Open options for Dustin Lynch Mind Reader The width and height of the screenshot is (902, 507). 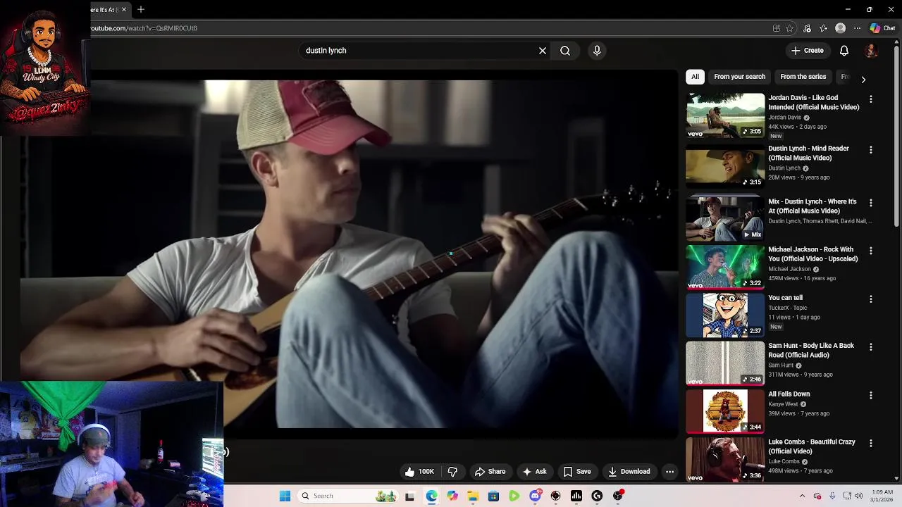pyautogui.click(x=871, y=150)
